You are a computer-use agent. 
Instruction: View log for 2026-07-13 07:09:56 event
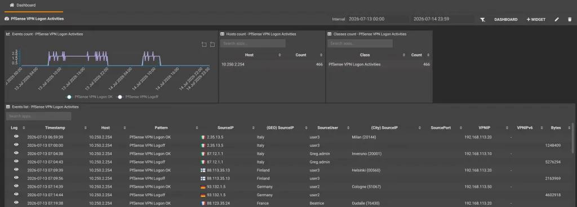point(16,178)
